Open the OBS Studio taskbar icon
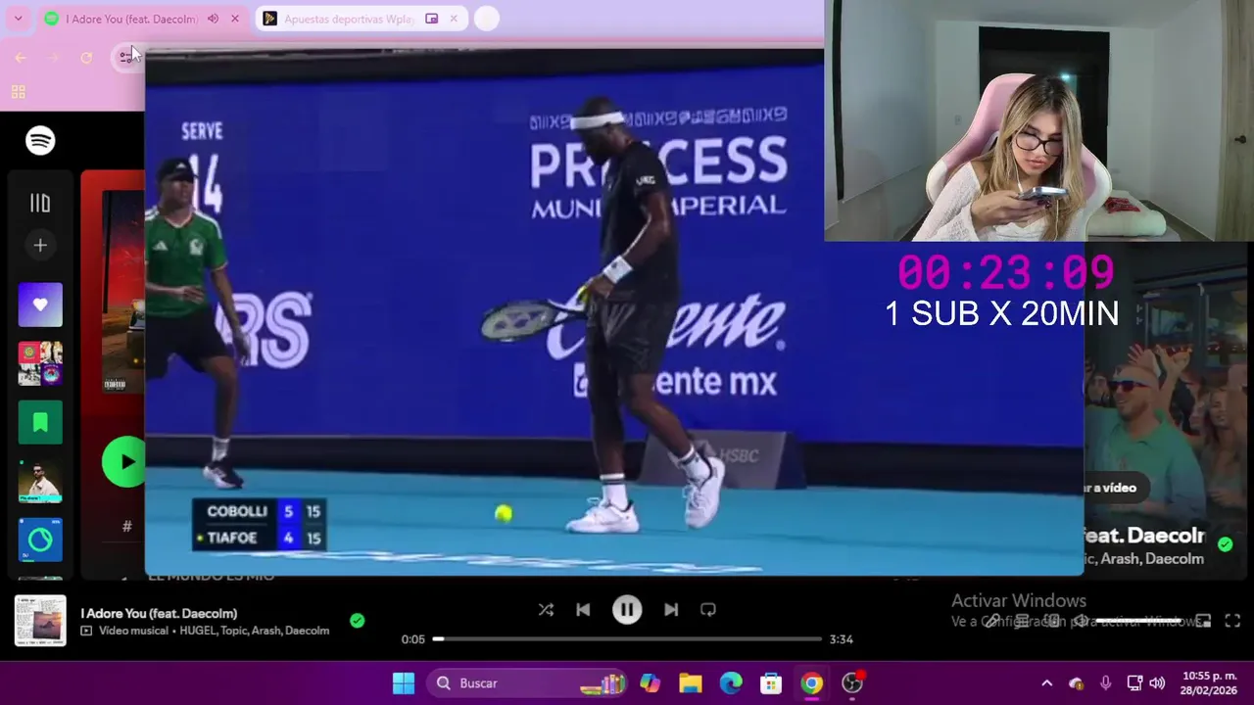Viewport: 1254px width, 705px height. [852, 682]
